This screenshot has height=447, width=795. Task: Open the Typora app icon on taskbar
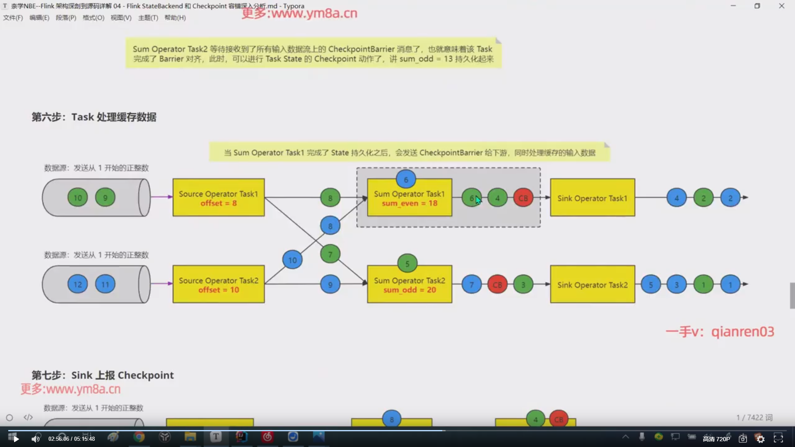pyautogui.click(x=216, y=437)
